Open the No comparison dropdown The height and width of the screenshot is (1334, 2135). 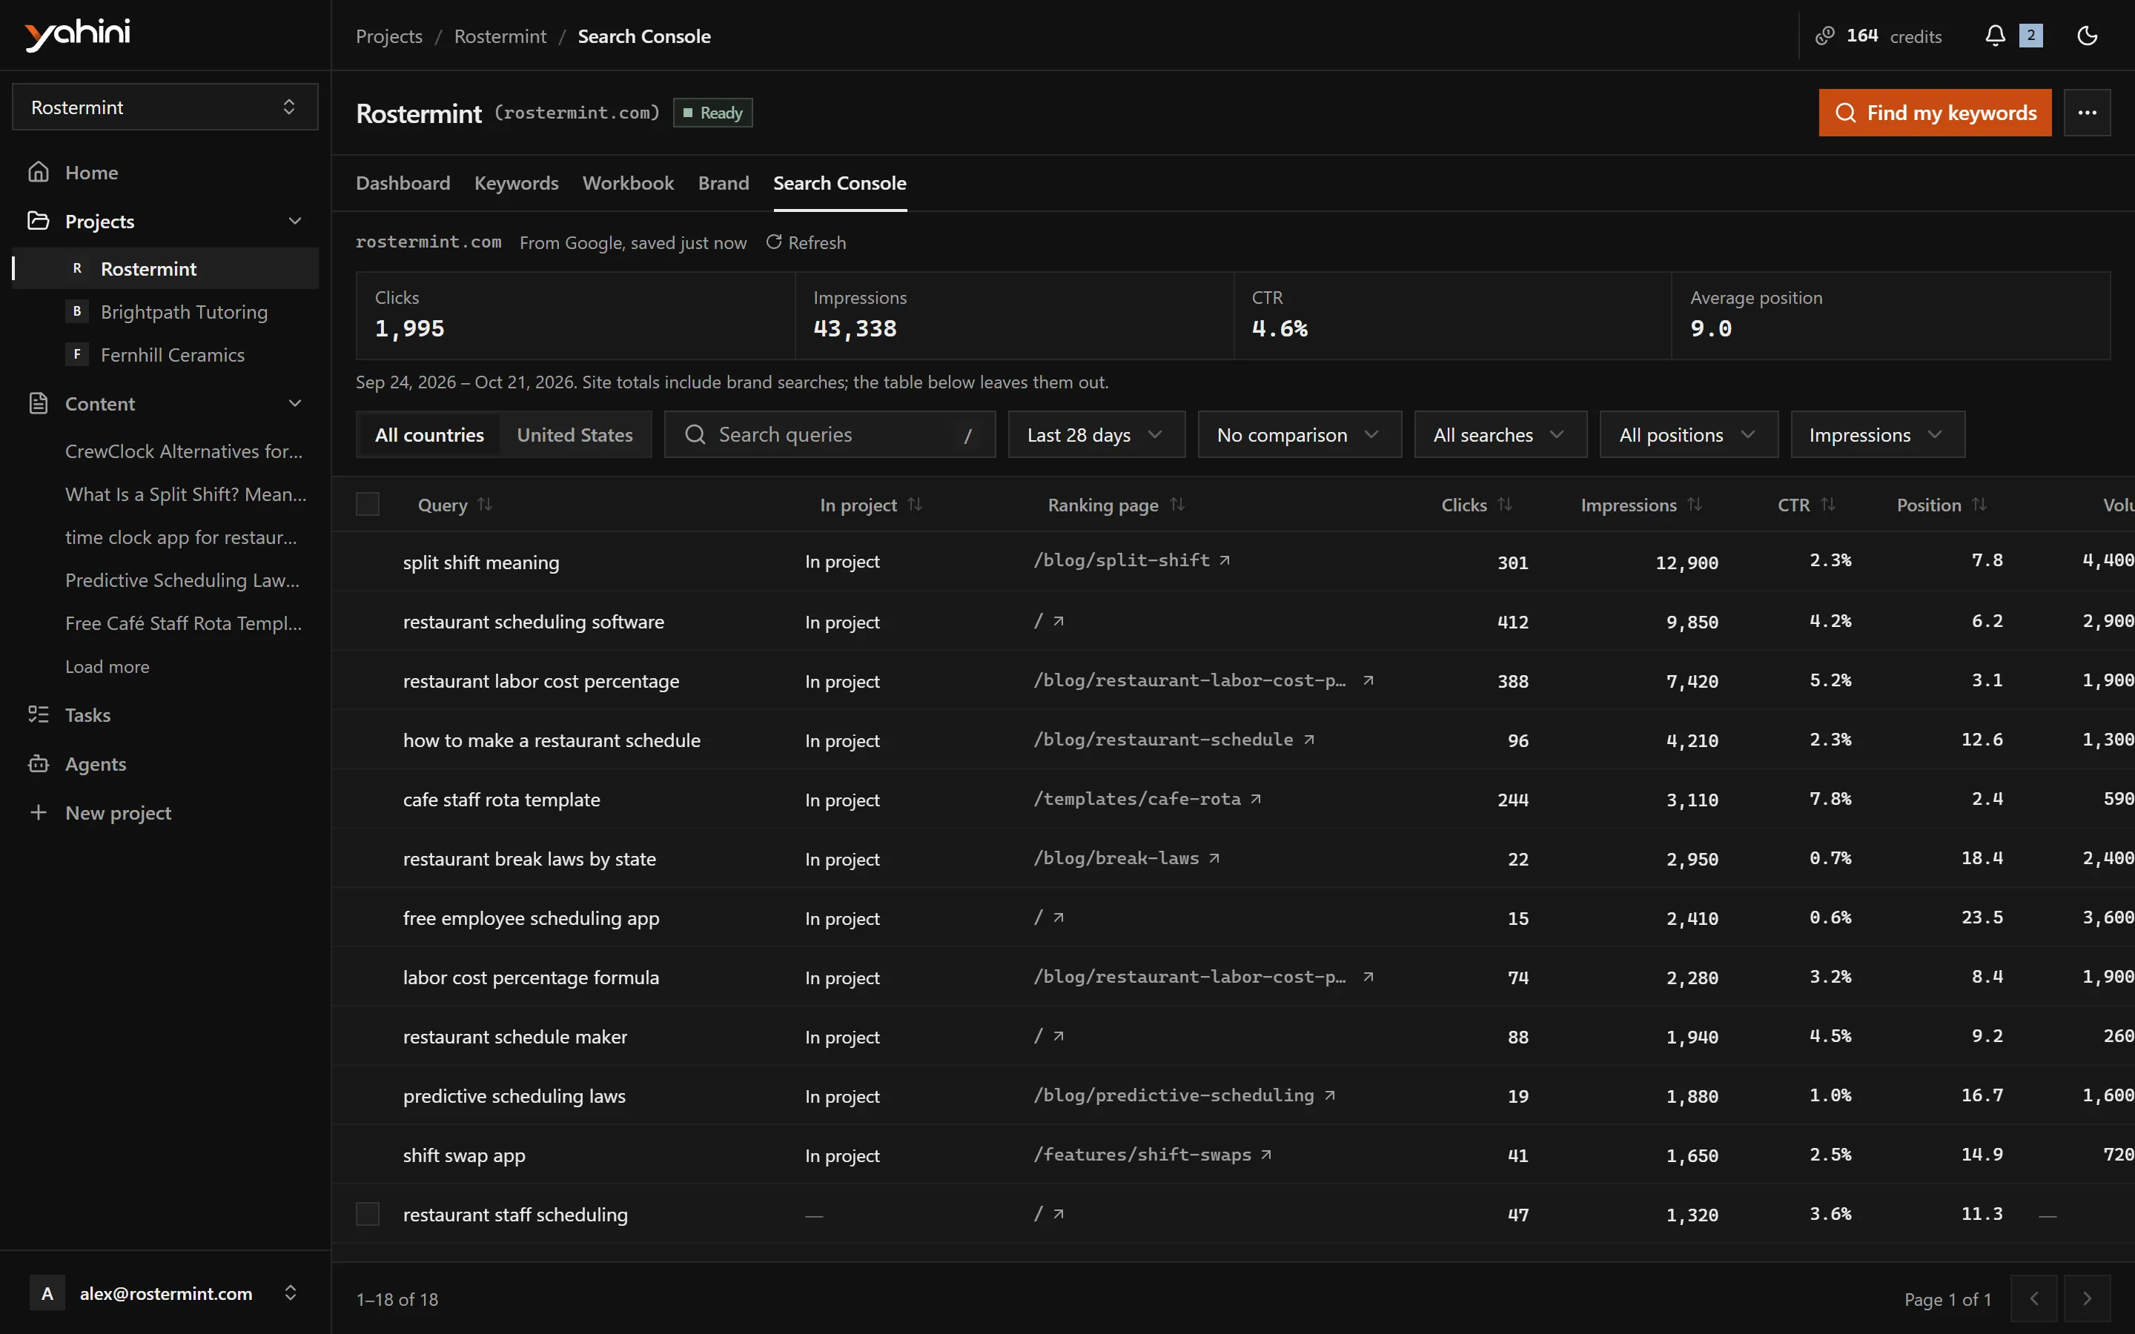(1299, 434)
